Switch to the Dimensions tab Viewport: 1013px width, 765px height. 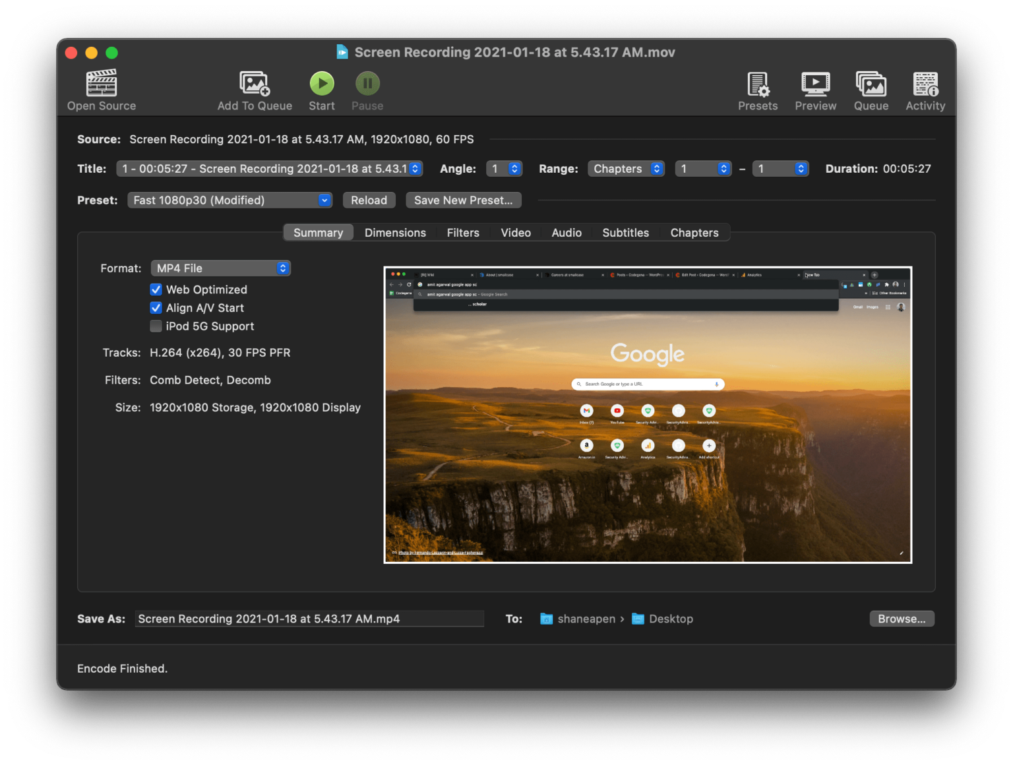tap(395, 233)
